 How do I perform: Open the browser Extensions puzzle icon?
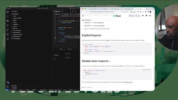pos(146,12)
